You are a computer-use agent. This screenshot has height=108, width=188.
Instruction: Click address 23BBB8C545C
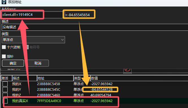[49, 89]
